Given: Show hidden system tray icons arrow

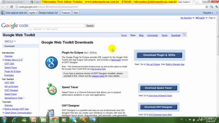Looking at the screenshot, I should click(186, 120).
